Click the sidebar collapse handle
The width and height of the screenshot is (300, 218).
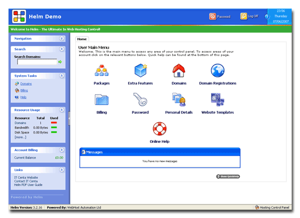click(x=69, y=118)
